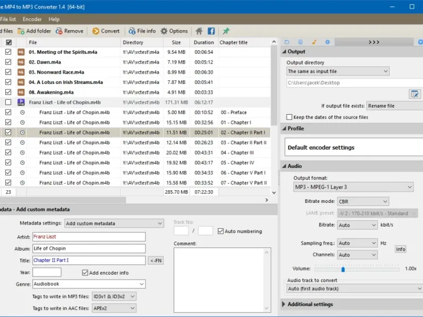Viewport: 423px width, 317px height.
Task: Click the home icon in the toolbar
Action: point(199,31)
